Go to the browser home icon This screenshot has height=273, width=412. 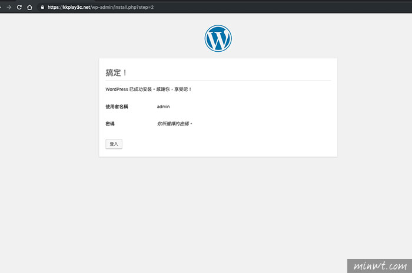click(x=29, y=7)
